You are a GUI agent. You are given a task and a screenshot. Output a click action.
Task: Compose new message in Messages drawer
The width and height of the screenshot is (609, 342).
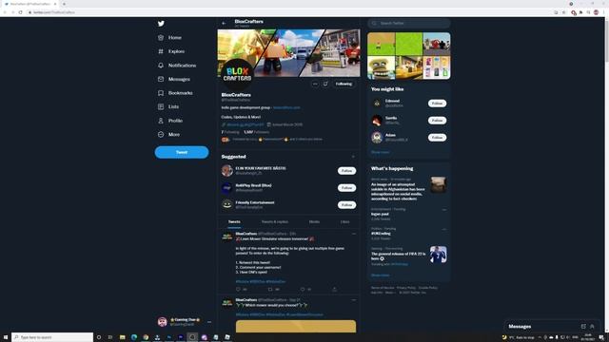tap(583, 327)
